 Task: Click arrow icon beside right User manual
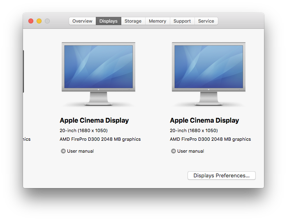click(x=174, y=151)
